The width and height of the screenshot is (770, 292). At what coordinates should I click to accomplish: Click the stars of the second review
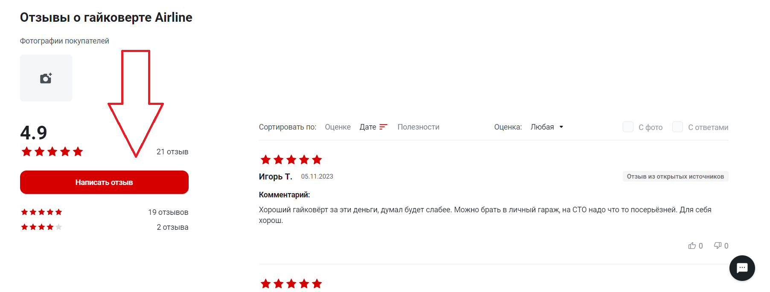coord(291,284)
